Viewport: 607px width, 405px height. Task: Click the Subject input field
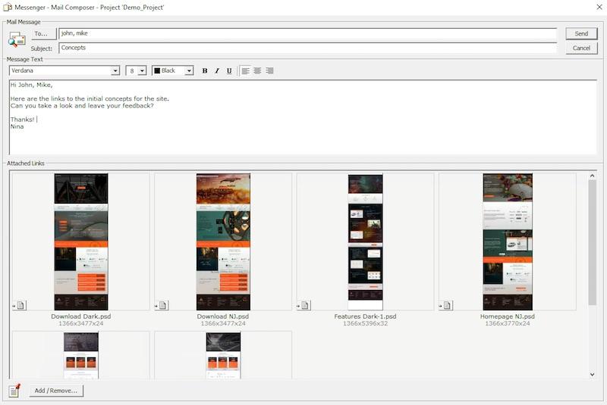click(x=307, y=48)
